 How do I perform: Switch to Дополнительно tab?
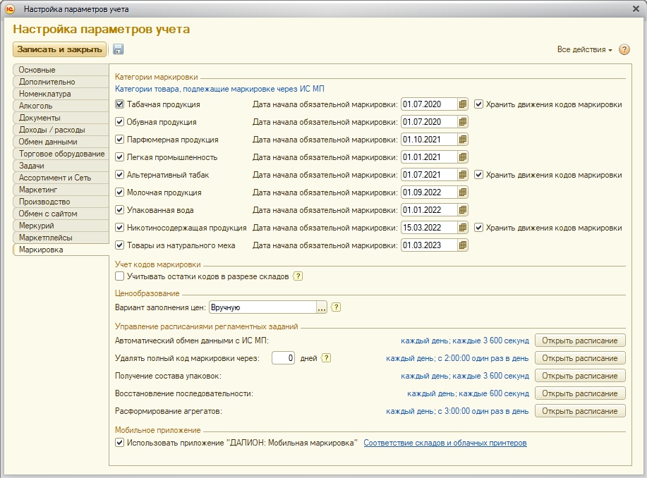61,82
